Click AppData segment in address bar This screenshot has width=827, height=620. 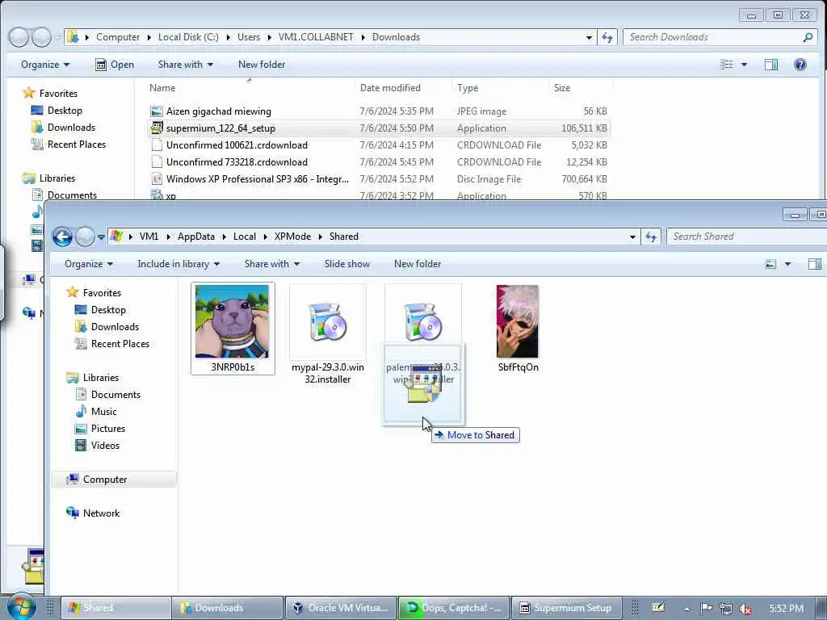(x=195, y=237)
